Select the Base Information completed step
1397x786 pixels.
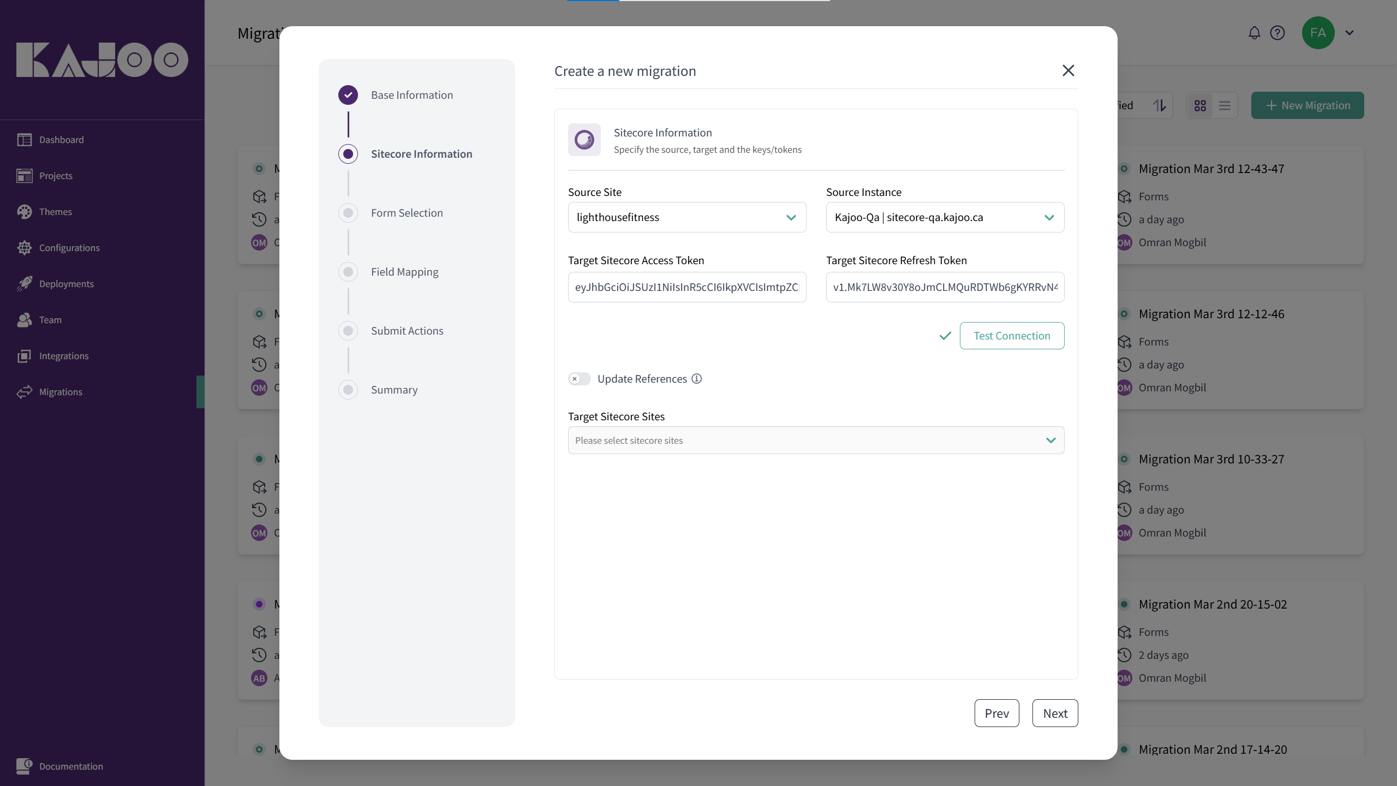tap(348, 95)
